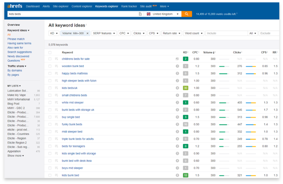Click the list icon beside happy beds mattress
283x184 pixels.
click(56, 73)
